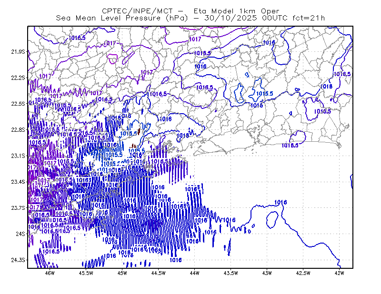Click the 1016 label at the bottom near 44.3W
381x294 pixels.
(x=175, y=260)
